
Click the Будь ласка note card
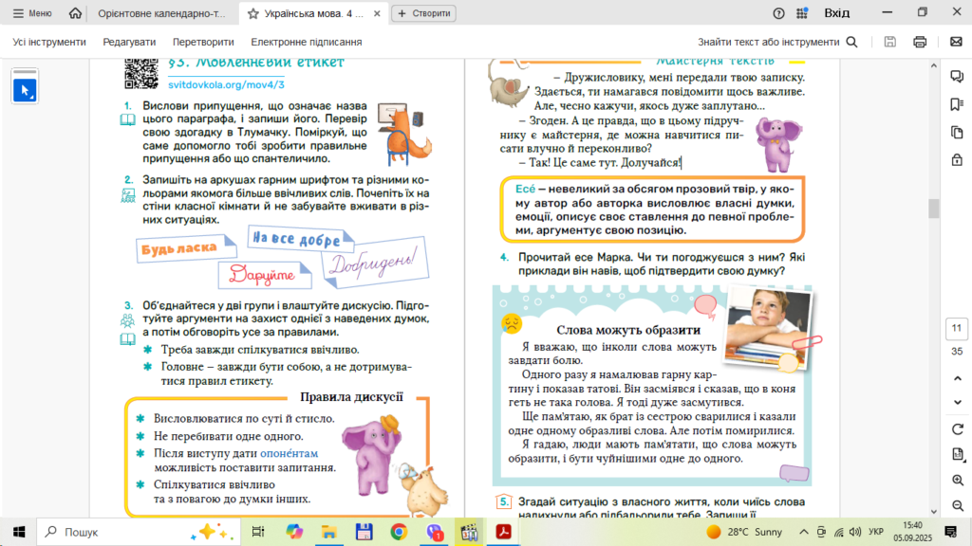point(186,248)
